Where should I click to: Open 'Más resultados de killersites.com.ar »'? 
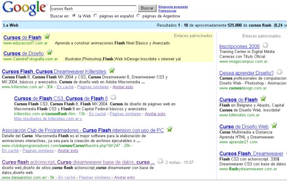[48, 119]
